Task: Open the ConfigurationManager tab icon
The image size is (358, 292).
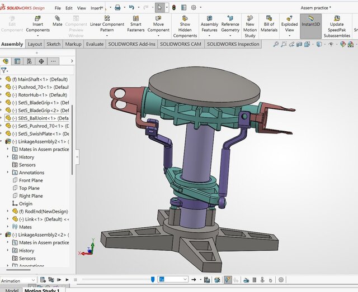Action: [x=29, y=61]
